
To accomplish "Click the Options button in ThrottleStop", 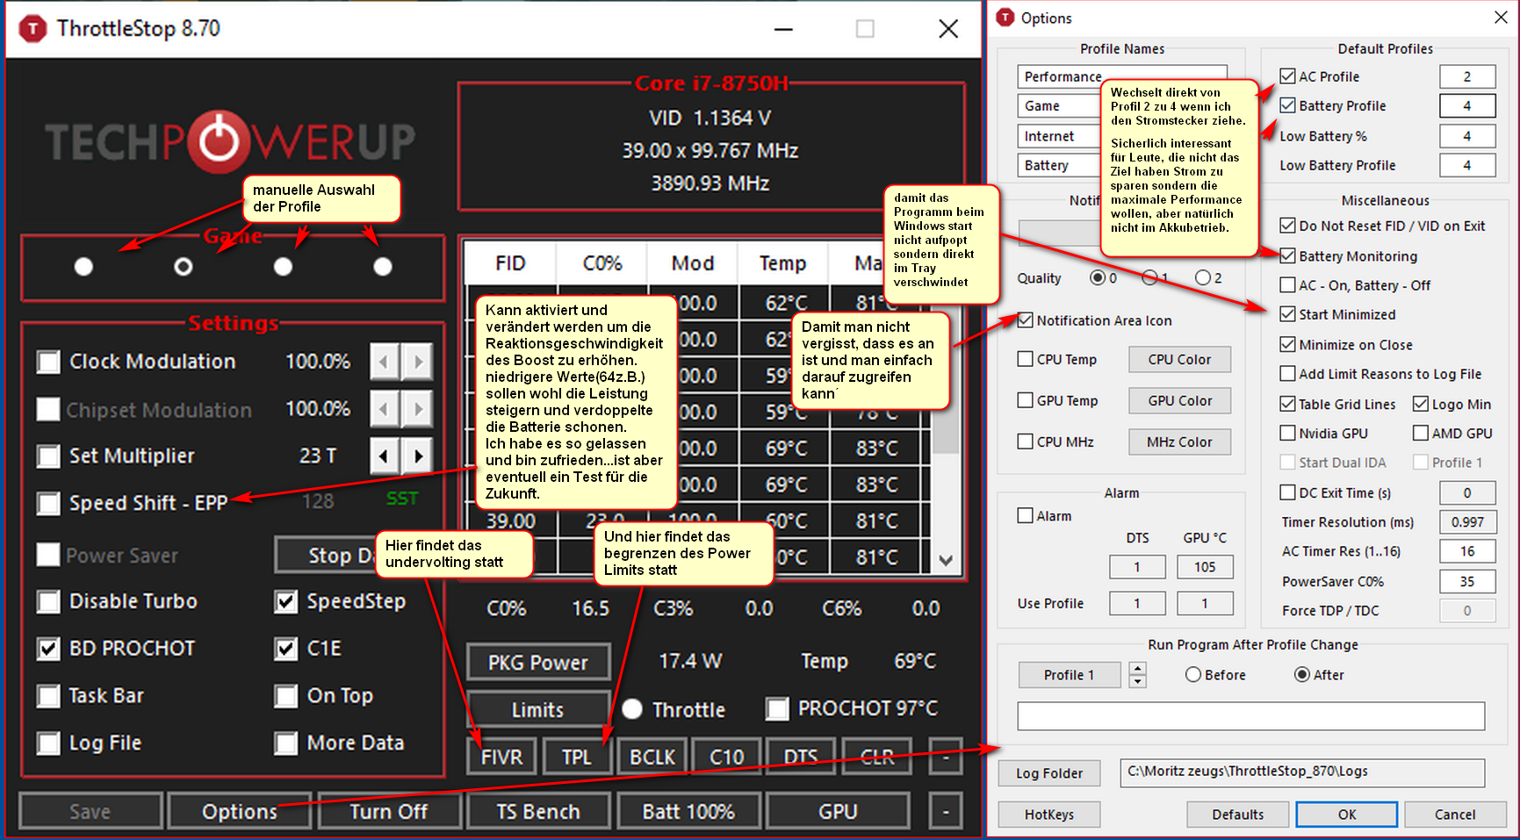I will [x=240, y=812].
